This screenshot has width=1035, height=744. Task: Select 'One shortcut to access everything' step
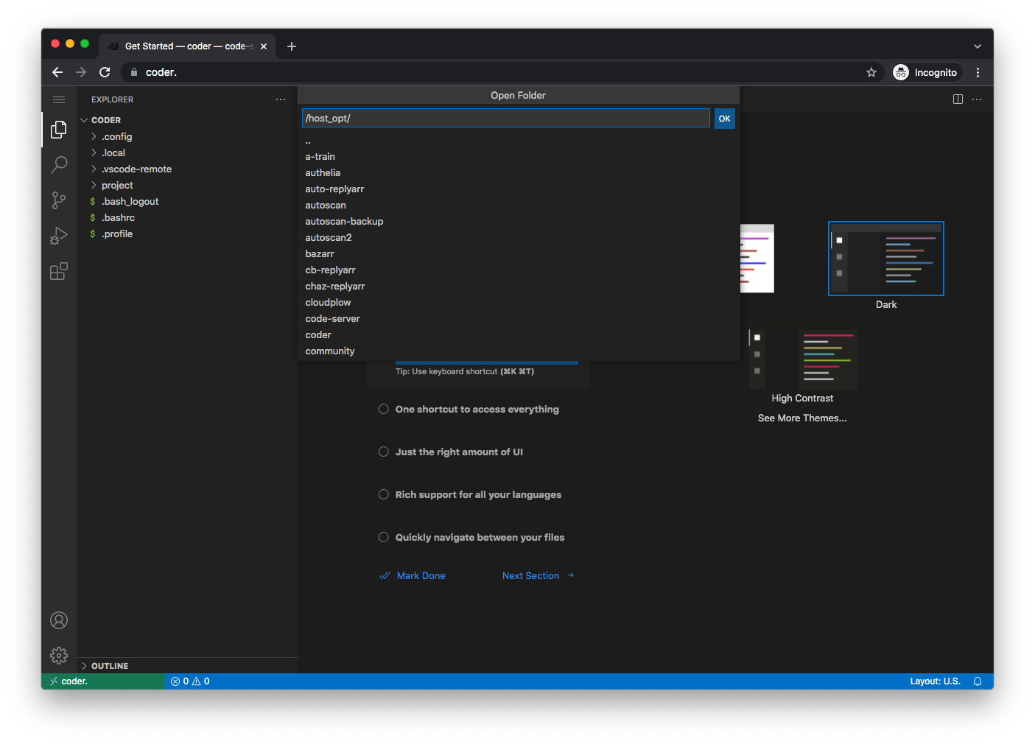(x=477, y=410)
